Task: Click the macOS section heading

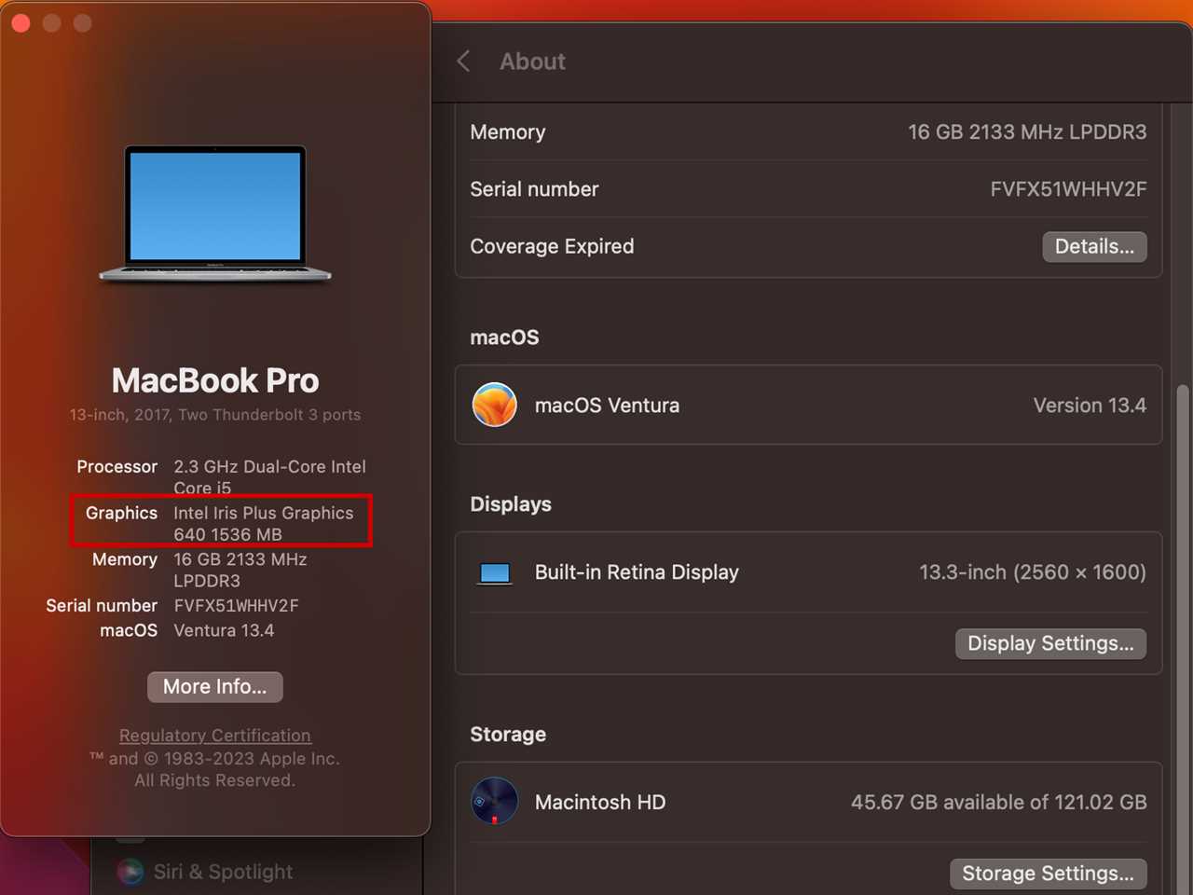Action: pos(504,337)
